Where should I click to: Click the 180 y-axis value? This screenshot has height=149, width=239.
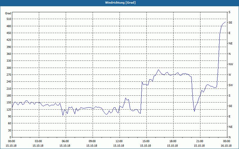coord(9,96)
